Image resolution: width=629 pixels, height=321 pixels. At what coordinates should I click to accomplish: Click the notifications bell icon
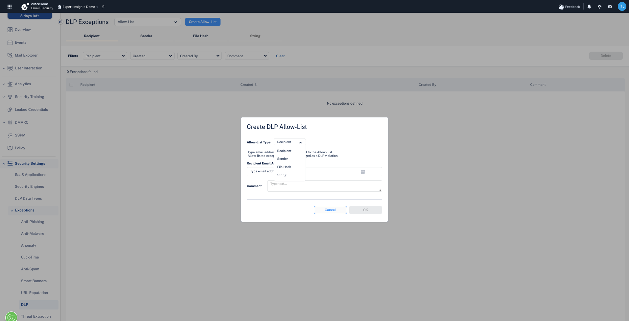[589, 7]
